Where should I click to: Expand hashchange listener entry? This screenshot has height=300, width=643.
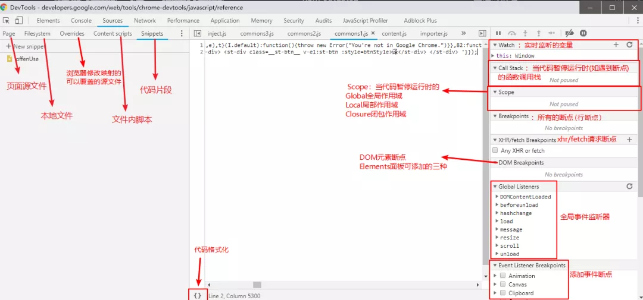[x=497, y=213]
